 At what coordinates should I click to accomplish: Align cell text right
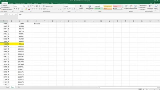tap(37, 9)
